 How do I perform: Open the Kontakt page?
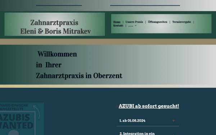[x=118, y=26]
